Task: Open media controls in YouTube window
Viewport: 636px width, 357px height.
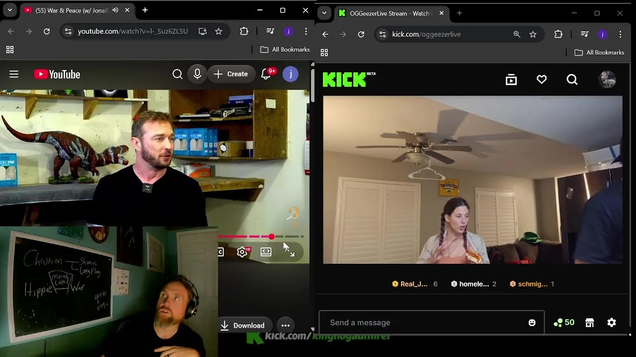Action: coord(270,31)
